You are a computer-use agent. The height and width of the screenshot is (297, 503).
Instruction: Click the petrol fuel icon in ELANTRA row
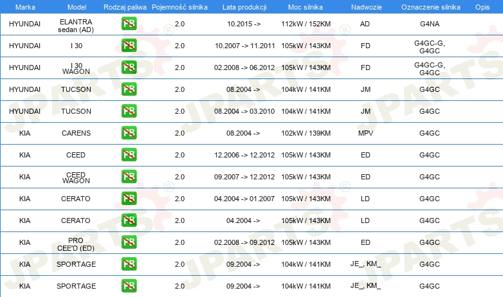coord(129,24)
